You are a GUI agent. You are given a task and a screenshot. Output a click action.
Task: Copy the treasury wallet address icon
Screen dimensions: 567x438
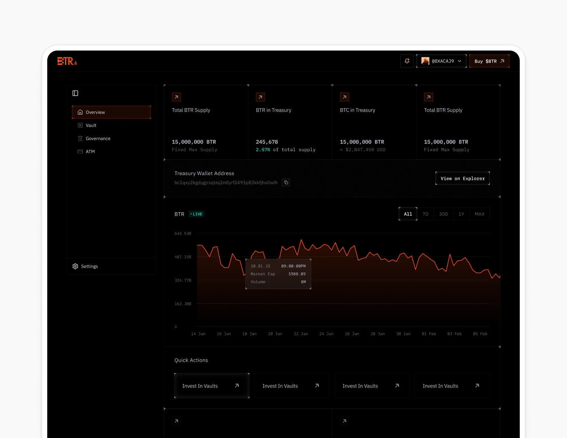click(286, 182)
